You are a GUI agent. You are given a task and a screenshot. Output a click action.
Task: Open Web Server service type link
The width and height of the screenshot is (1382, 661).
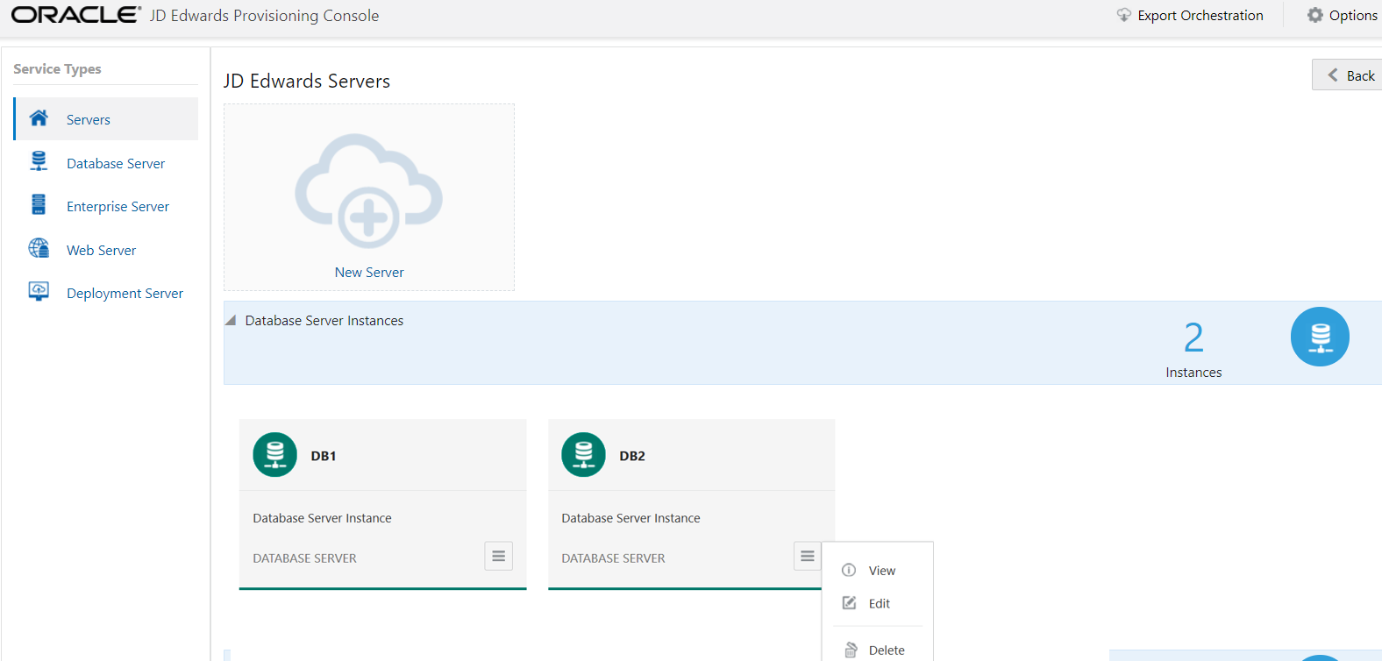coord(101,251)
